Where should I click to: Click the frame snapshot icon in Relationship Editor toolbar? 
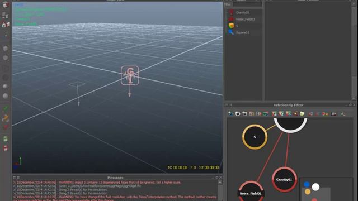pyautogui.click(x=244, y=113)
